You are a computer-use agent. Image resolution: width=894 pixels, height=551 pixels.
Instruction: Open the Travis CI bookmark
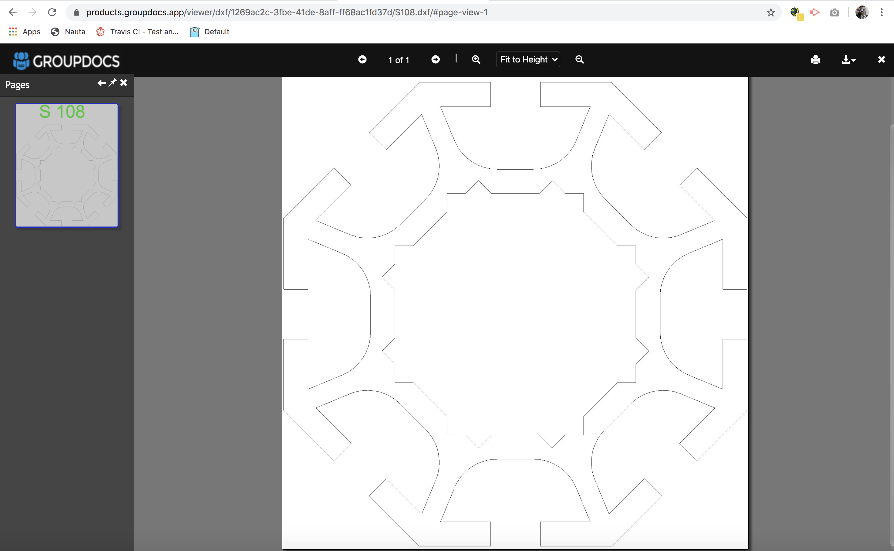pos(137,32)
